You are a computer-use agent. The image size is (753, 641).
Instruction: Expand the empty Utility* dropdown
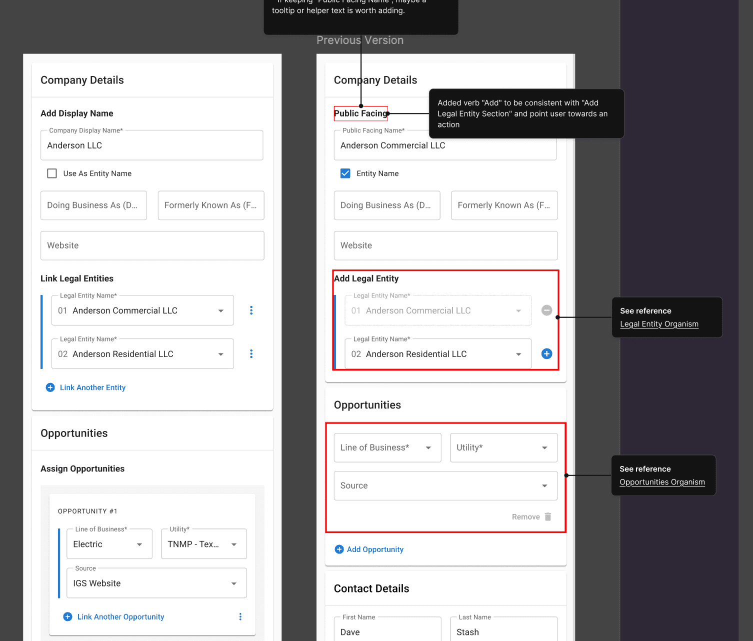[504, 448]
